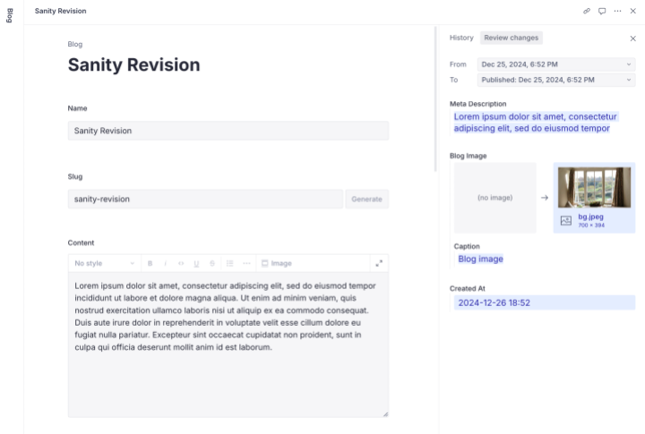This screenshot has height=434, width=645.
Task: Copy the document link using the link icon
Action: click(587, 11)
